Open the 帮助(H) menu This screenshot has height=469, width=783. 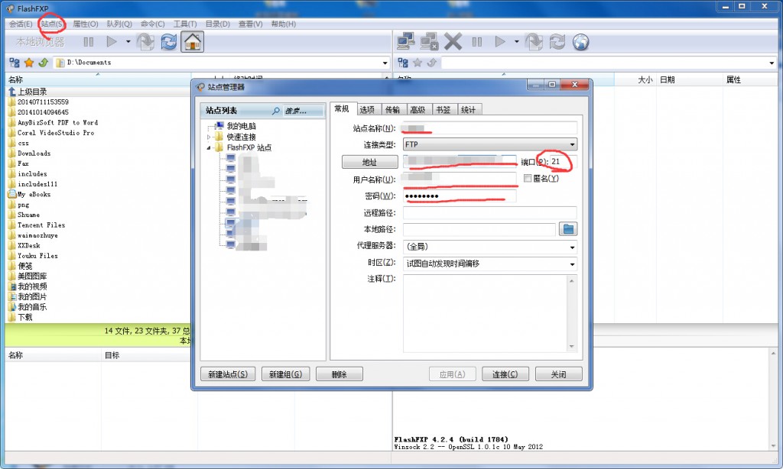coord(284,24)
